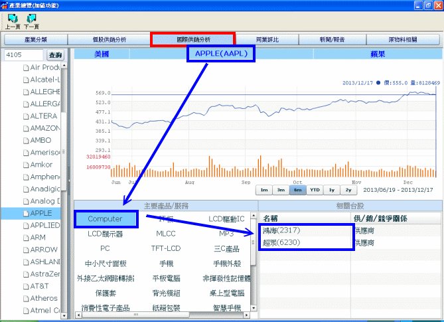Select 超眾(6230) related stock row

click(x=350, y=243)
